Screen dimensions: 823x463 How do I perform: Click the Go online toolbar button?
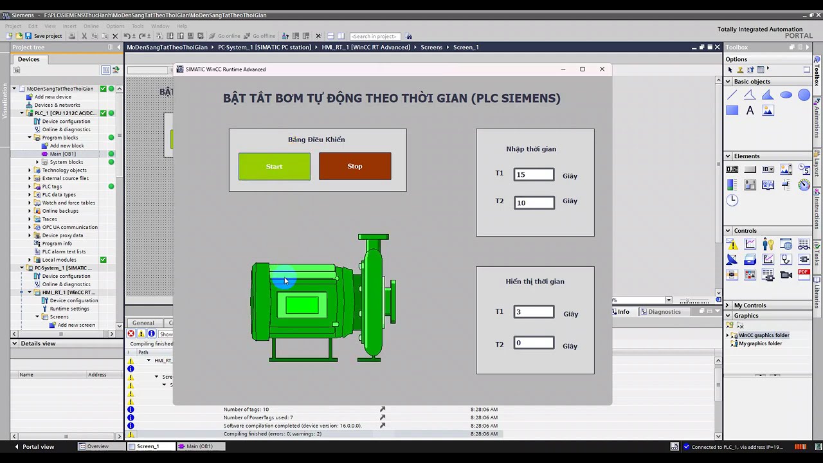click(x=224, y=36)
